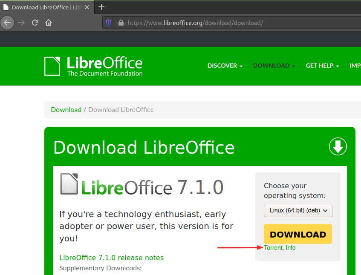Open the browser home page icon
Viewport: 361px width, 275px height.
click(49, 23)
